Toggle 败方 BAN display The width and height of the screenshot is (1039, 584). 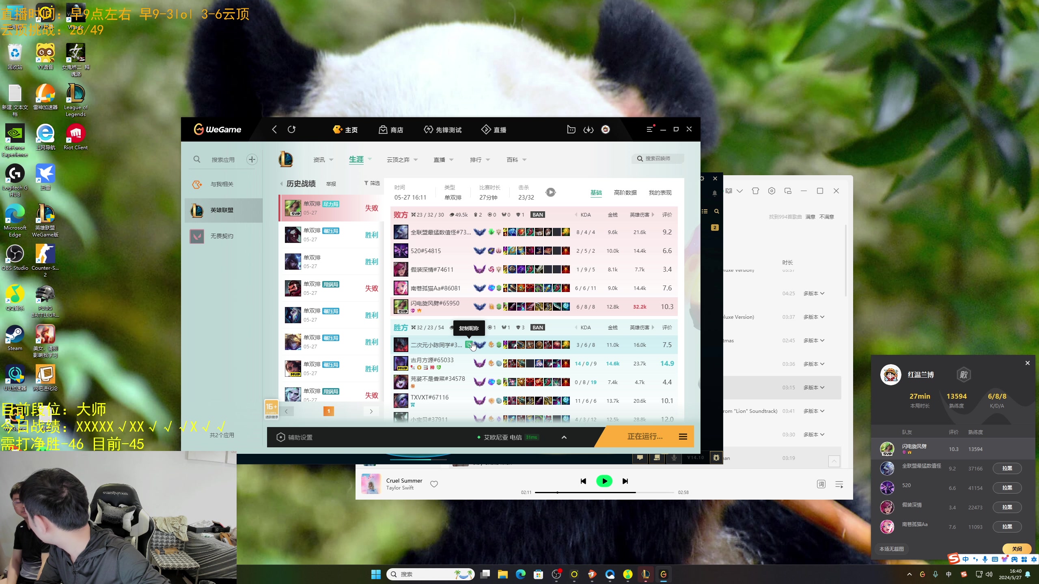(x=538, y=215)
